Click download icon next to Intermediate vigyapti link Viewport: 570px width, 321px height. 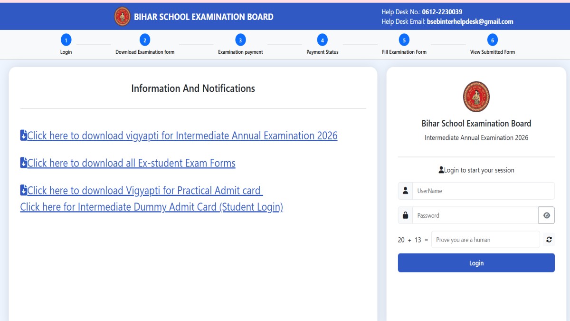(x=24, y=136)
